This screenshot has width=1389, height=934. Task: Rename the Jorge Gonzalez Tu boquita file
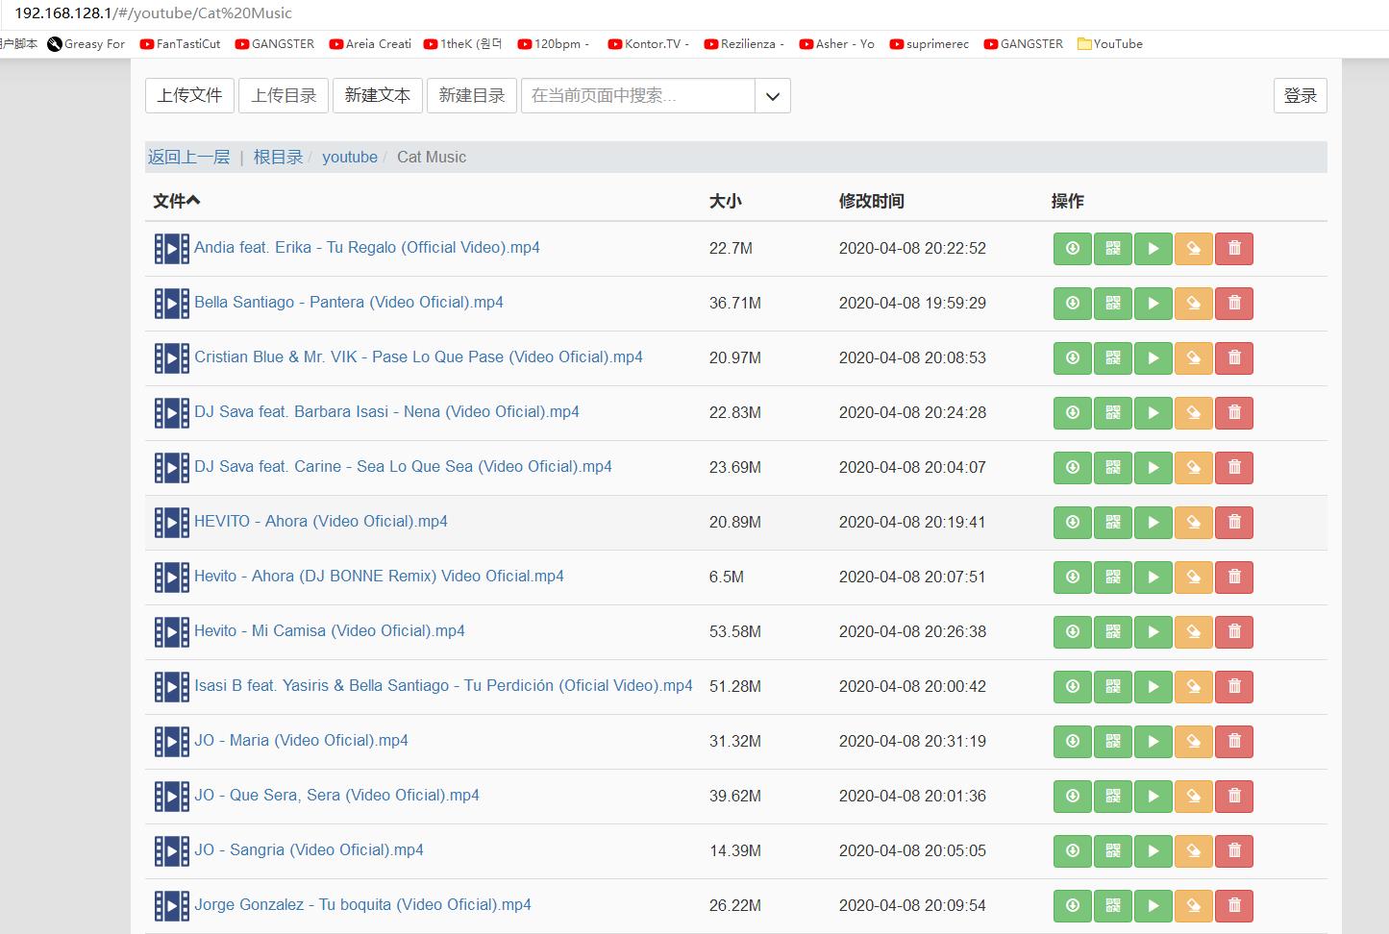click(1193, 906)
